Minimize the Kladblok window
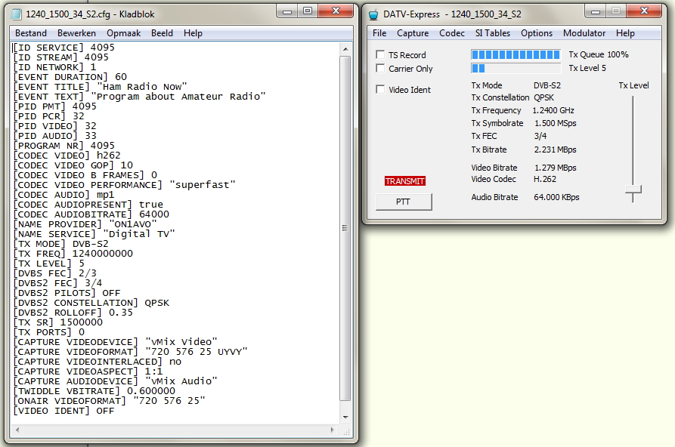Image resolution: width=675 pixels, height=447 pixels. 287,11
